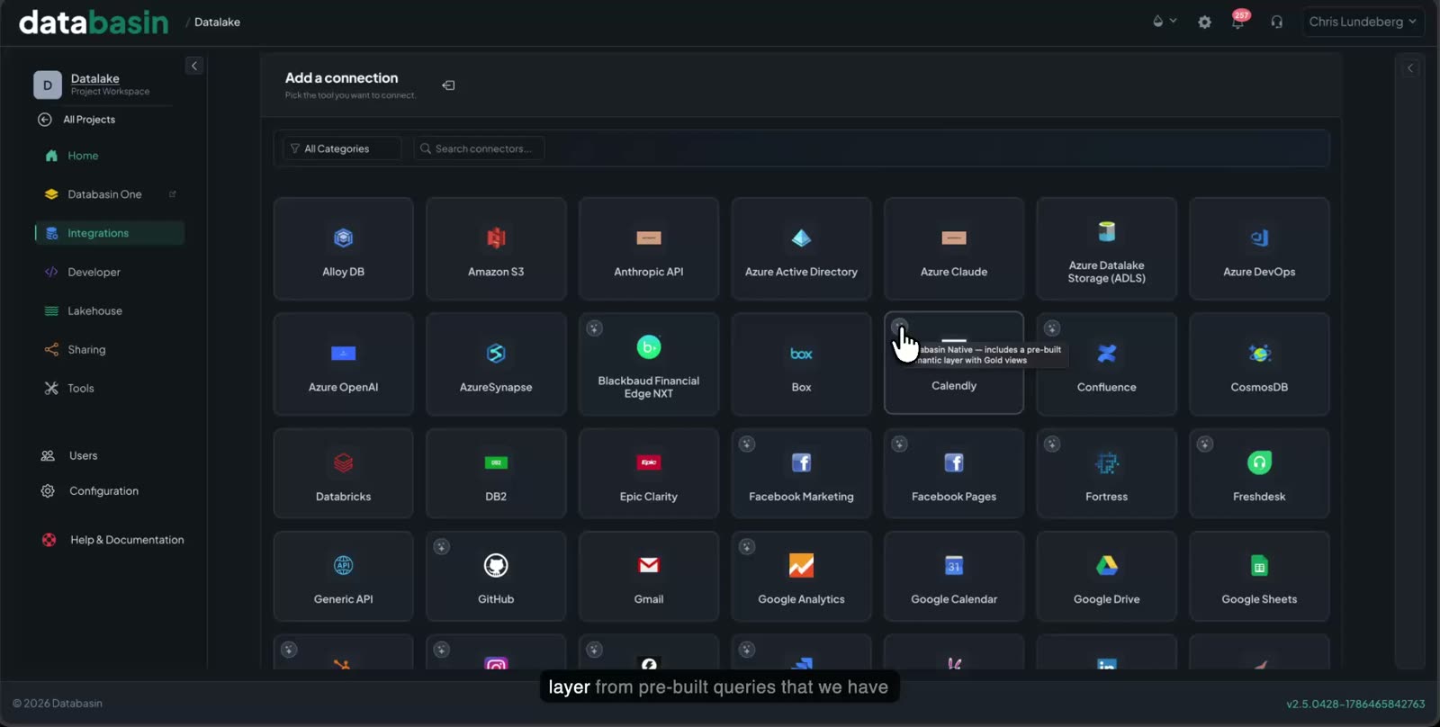Click the Datalake project workspace name

pyautogui.click(x=94, y=78)
